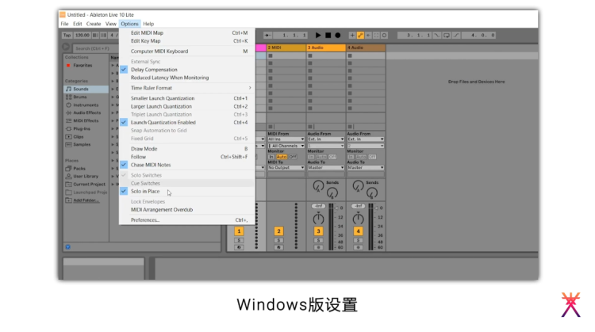Set track 2 Monitor to In
This screenshot has height=332, width=595.
click(x=271, y=157)
